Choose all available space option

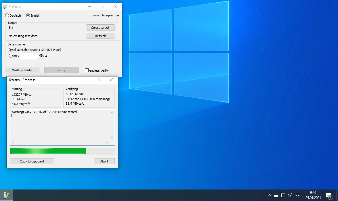point(11,50)
